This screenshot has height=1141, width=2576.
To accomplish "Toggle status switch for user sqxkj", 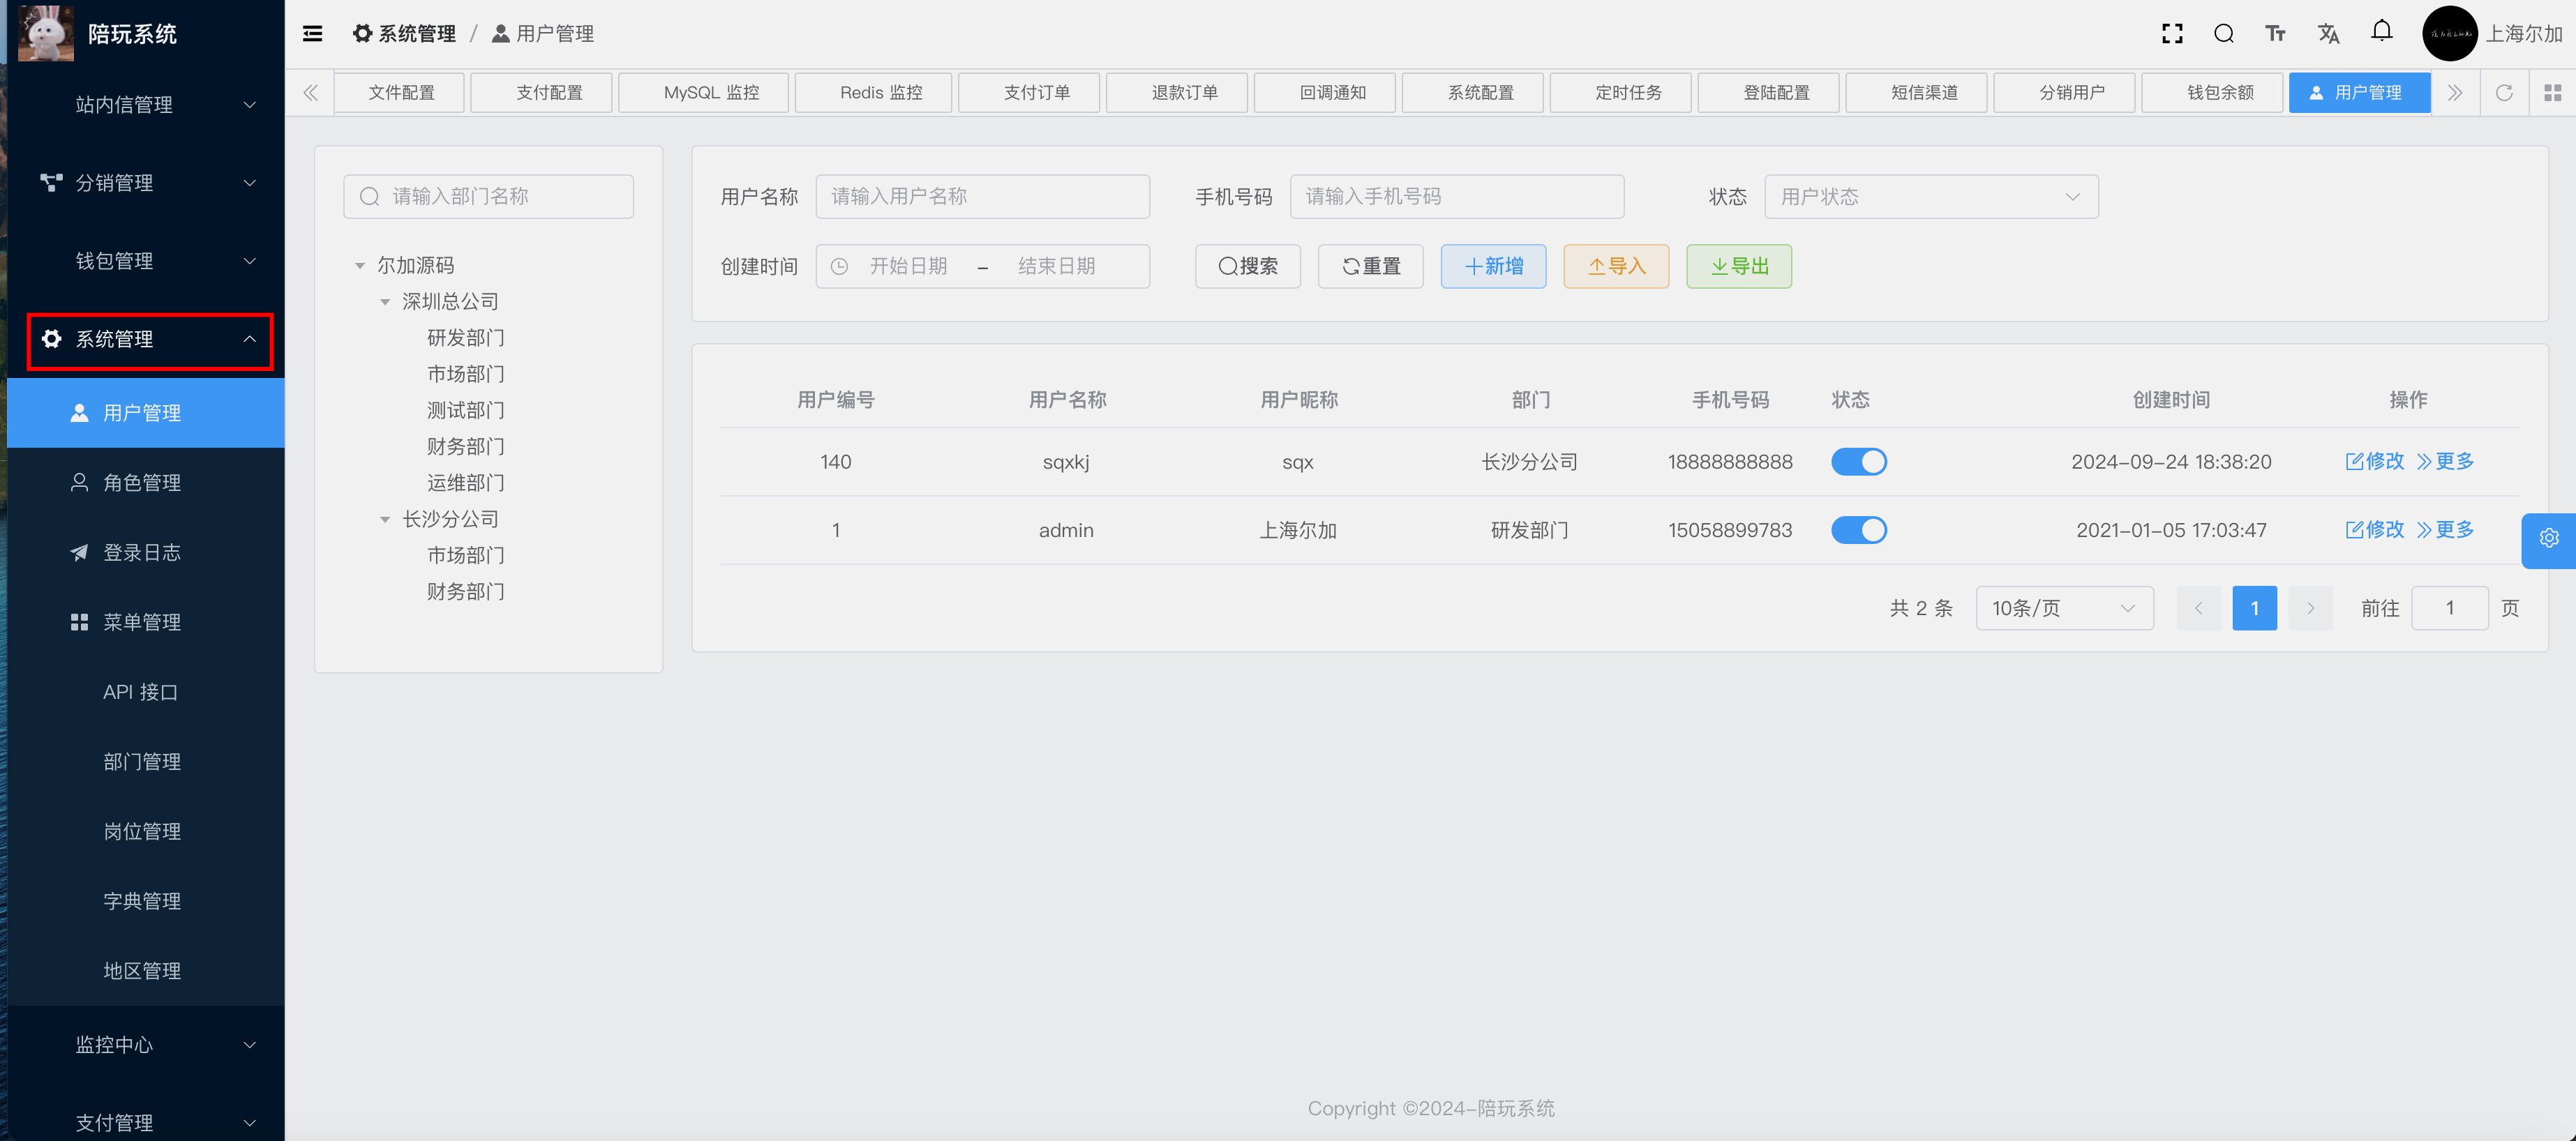I will [1859, 462].
